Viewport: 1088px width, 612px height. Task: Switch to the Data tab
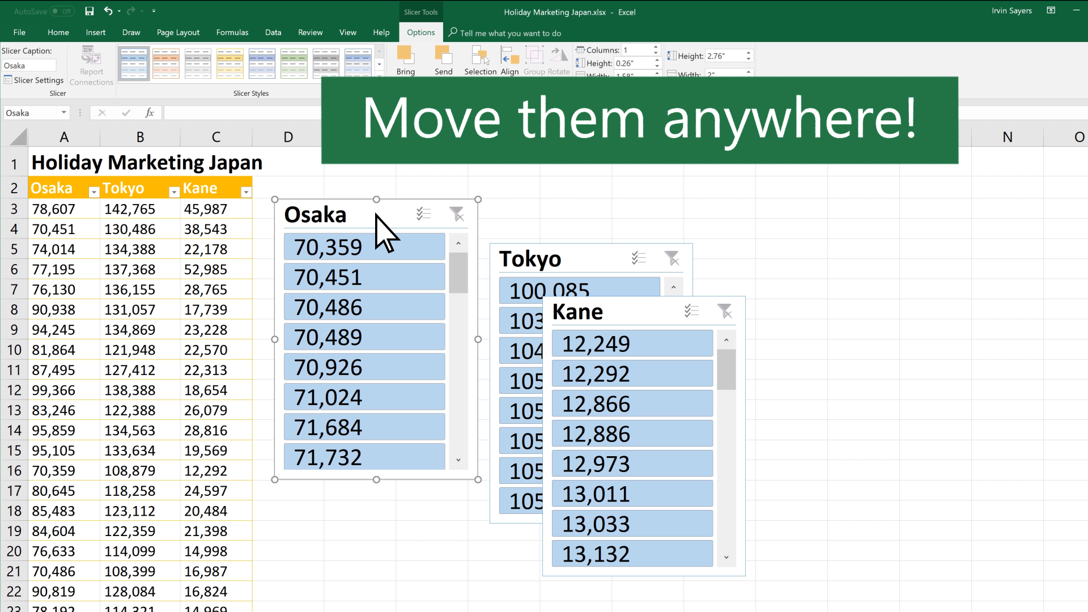pos(273,32)
